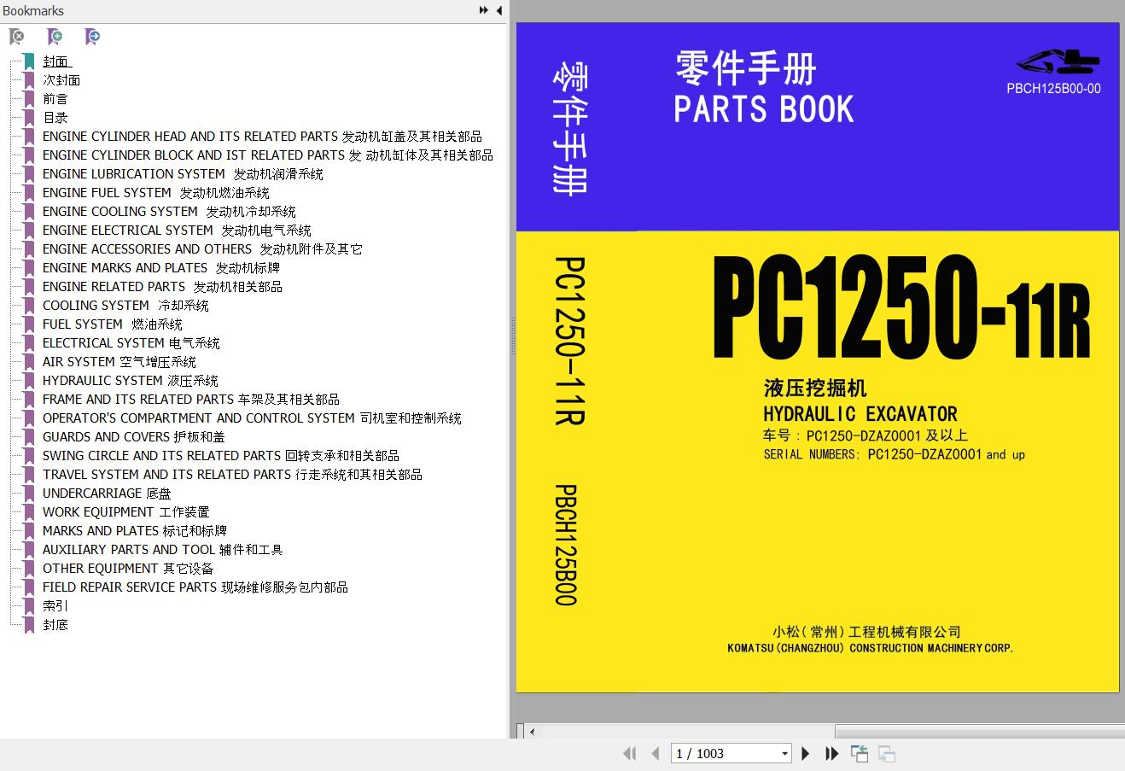Click the previous view icon
This screenshot has width=1125, height=771.
pyautogui.click(x=860, y=753)
